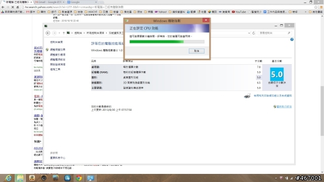Select the processor score 7.8
This screenshot has width=324, height=182.
[259, 67]
